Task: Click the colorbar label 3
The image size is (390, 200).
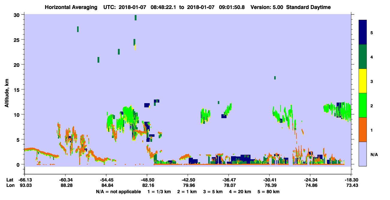Action: pos(372,81)
